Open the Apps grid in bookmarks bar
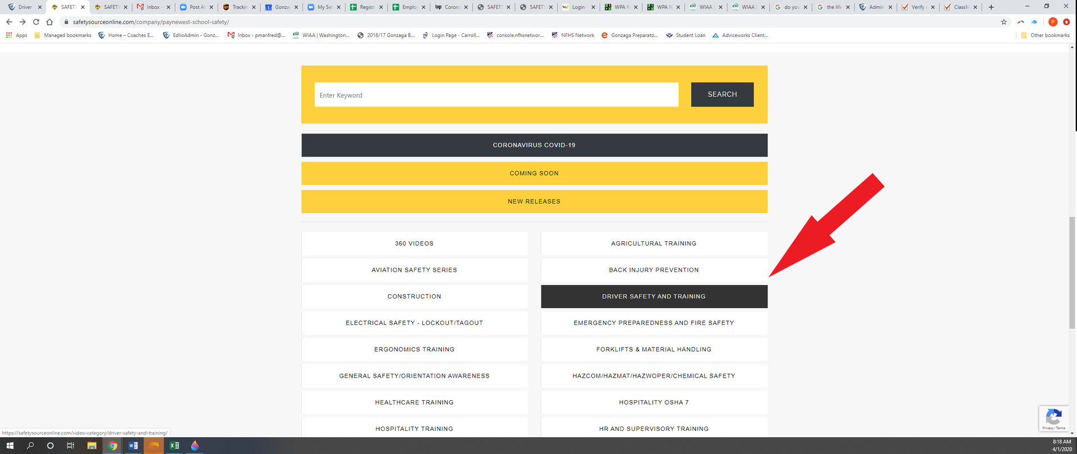 16,35
